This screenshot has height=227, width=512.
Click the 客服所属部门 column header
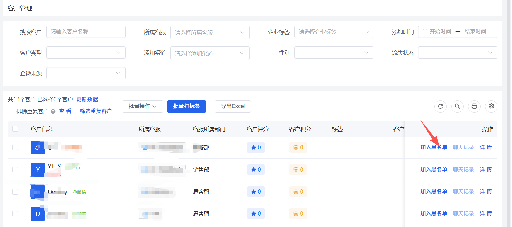click(209, 129)
